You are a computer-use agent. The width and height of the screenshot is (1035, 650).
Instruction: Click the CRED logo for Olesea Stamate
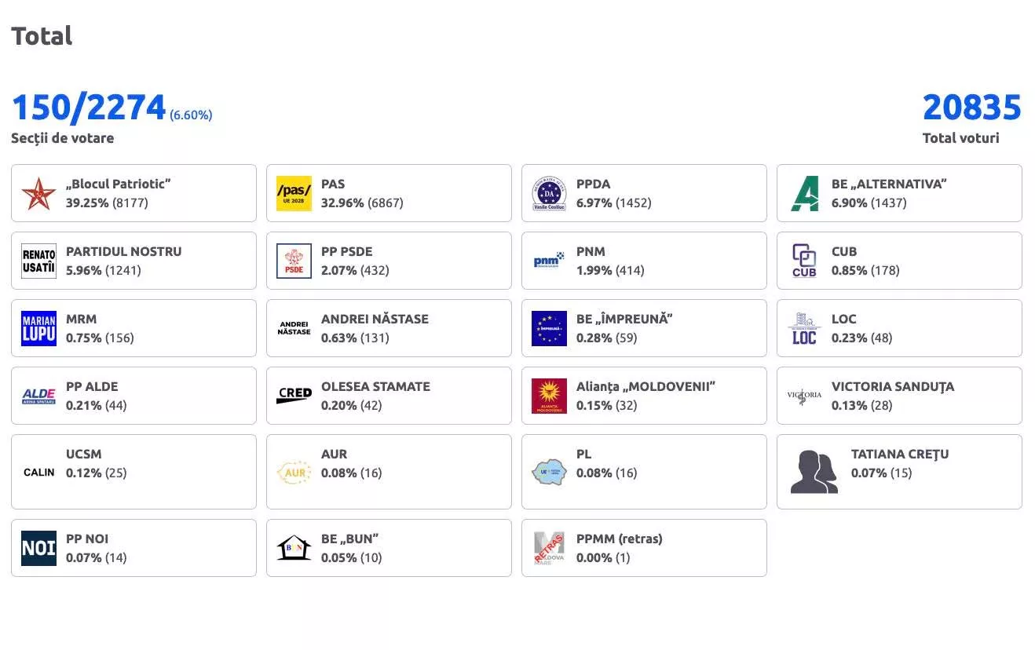(x=294, y=396)
